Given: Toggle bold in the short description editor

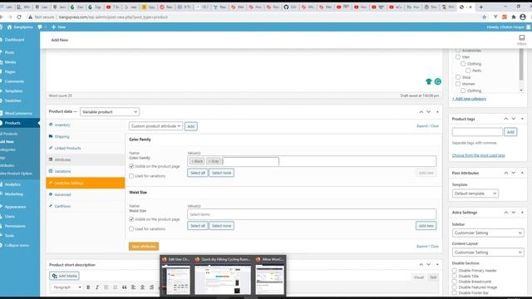Looking at the screenshot, I should [88, 287].
